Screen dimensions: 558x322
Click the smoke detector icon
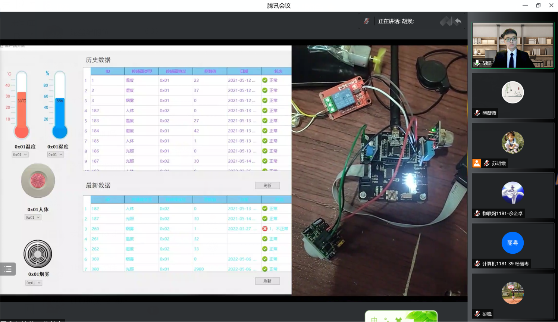coord(38,254)
